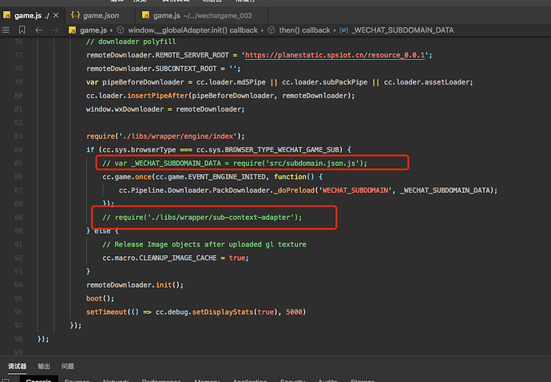Open the window.__globalAdapter.init() callback breadcrumb
The image size is (551, 382).
coord(192,30)
